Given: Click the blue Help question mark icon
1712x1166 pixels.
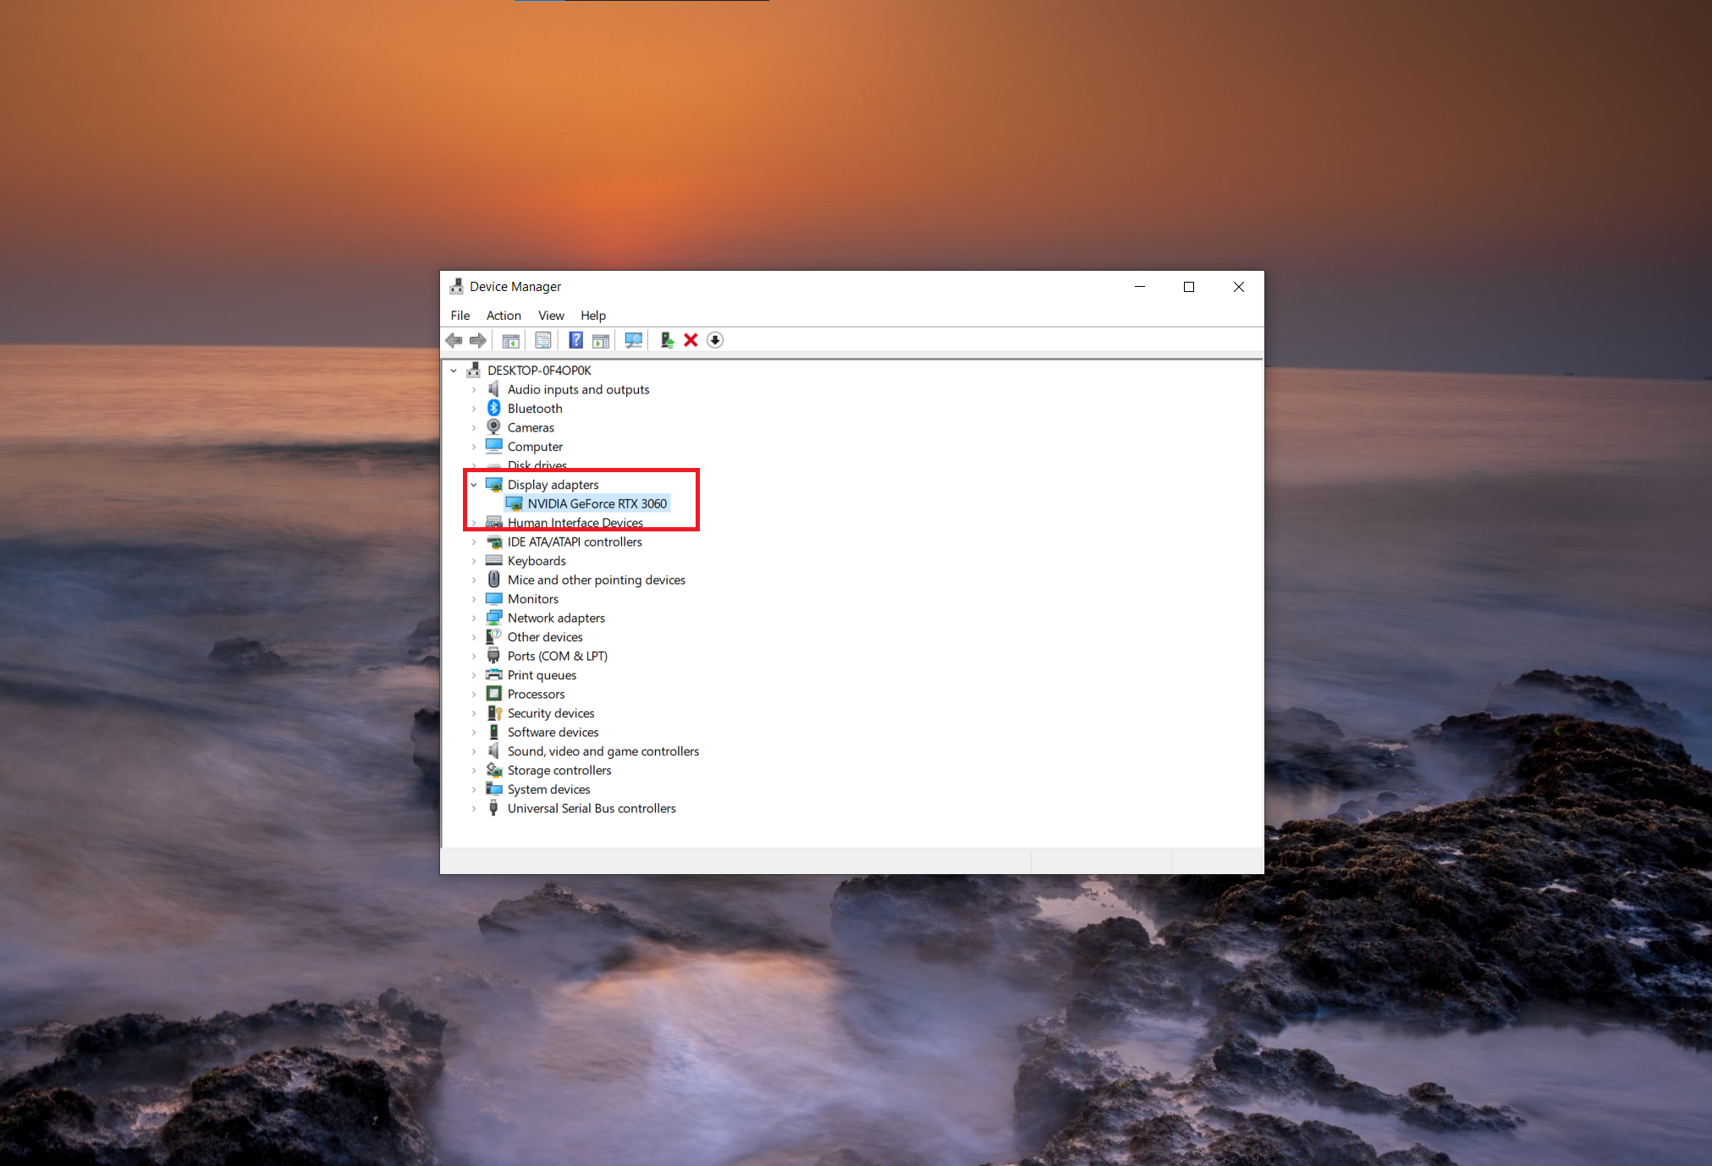Looking at the screenshot, I should (x=575, y=340).
